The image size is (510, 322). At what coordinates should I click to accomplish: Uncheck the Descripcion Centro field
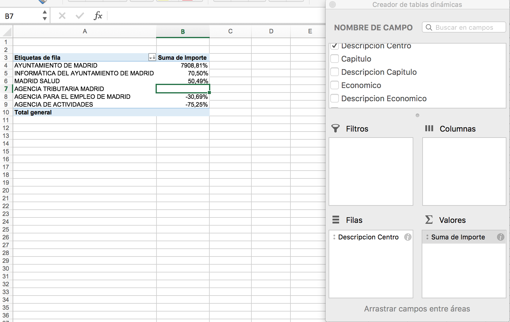[x=335, y=46]
